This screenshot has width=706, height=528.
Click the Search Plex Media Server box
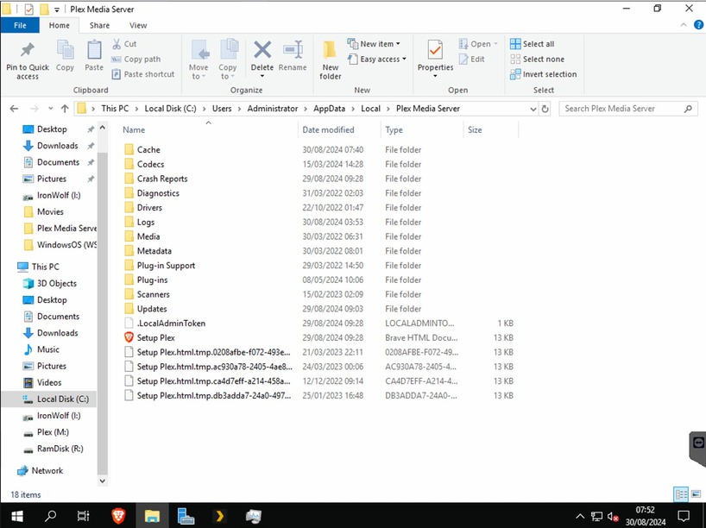pos(627,109)
